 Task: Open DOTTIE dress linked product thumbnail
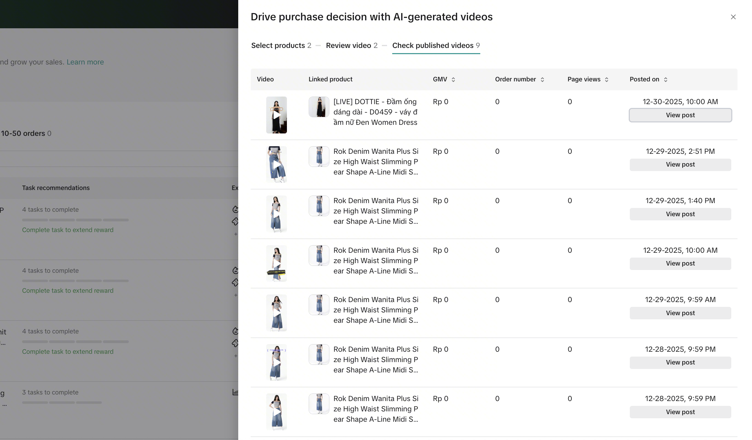[319, 107]
